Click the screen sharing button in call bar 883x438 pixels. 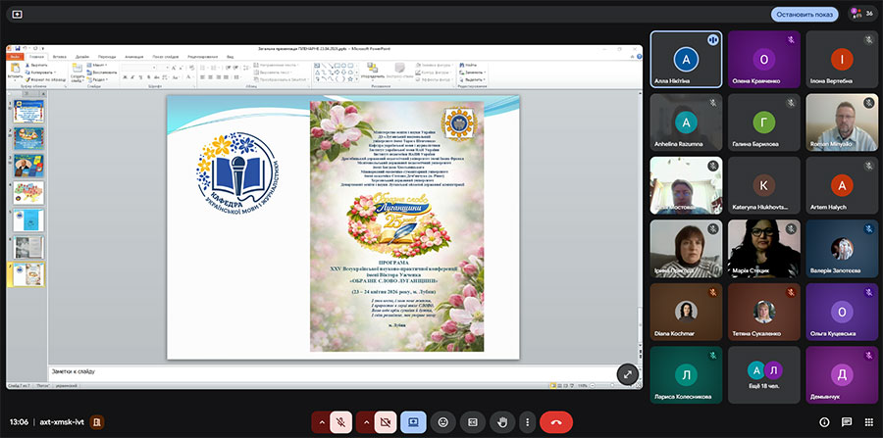coord(413,421)
